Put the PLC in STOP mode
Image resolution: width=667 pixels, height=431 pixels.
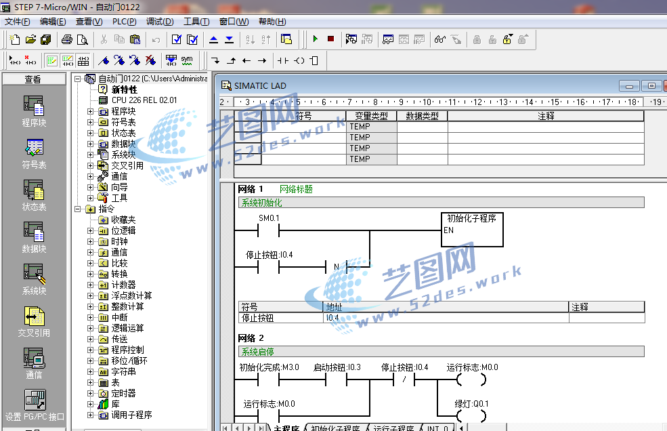[330, 39]
